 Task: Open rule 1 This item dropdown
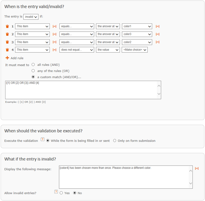pyautogui.click(x=32, y=26)
